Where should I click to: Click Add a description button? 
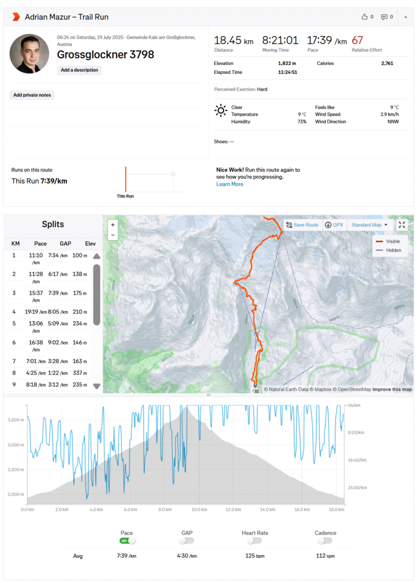(80, 70)
